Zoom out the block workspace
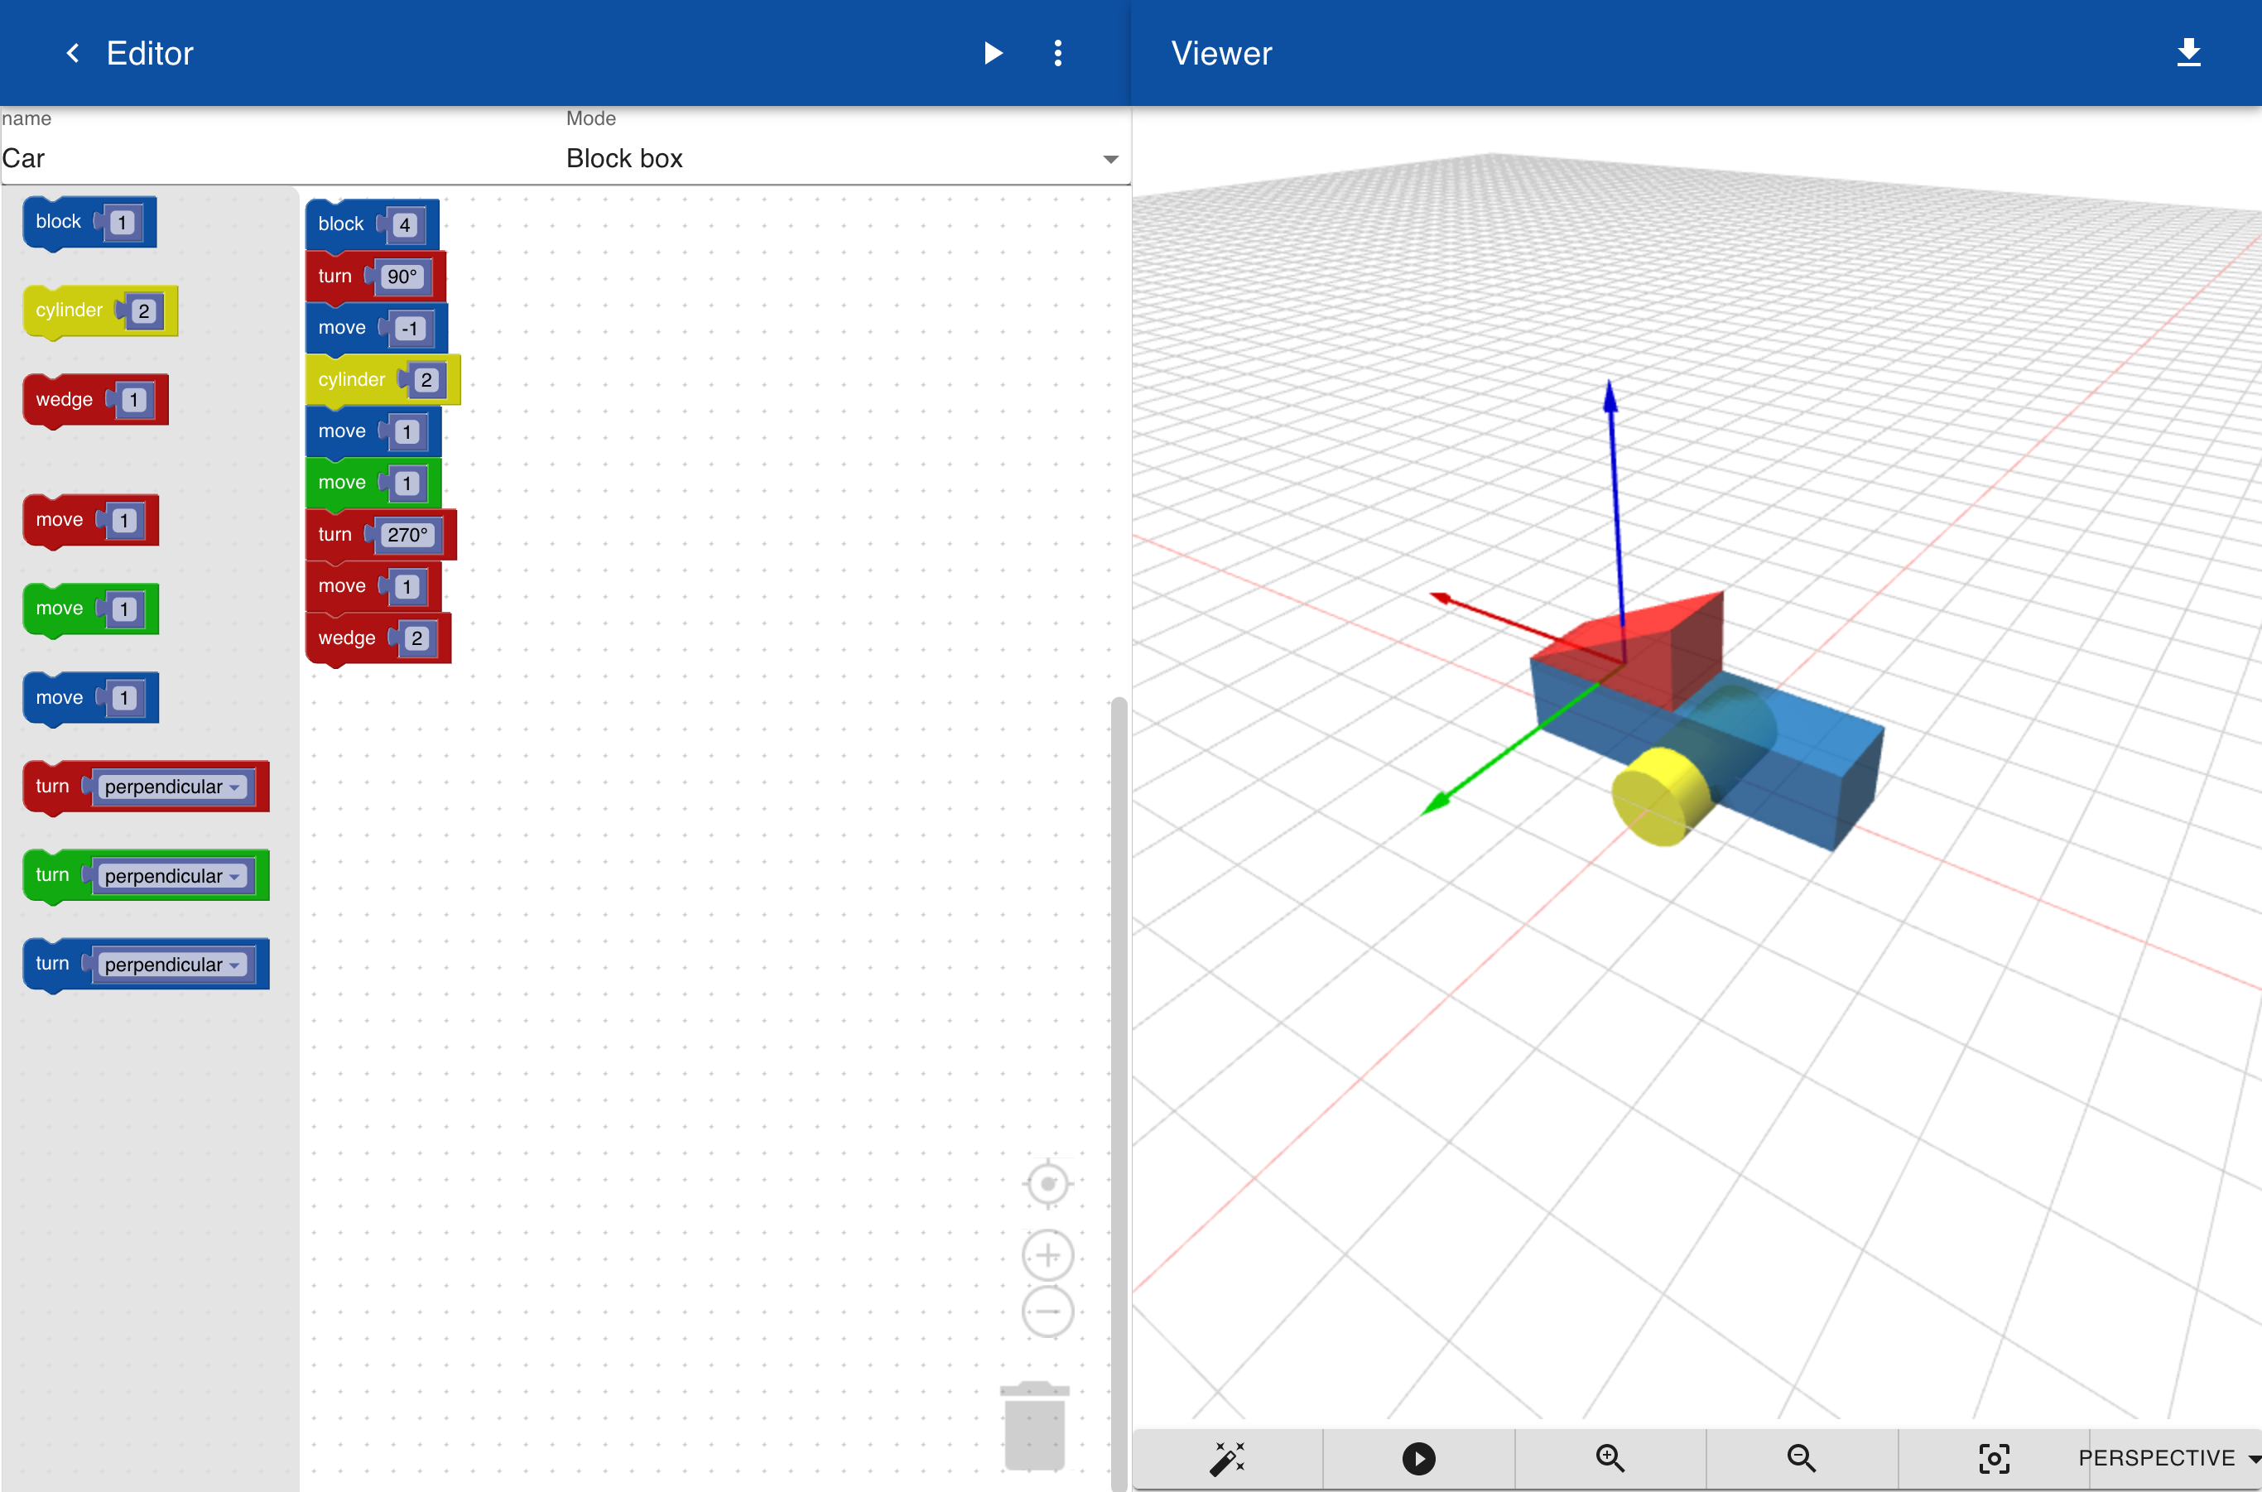The image size is (2262, 1492). click(x=1047, y=1312)
